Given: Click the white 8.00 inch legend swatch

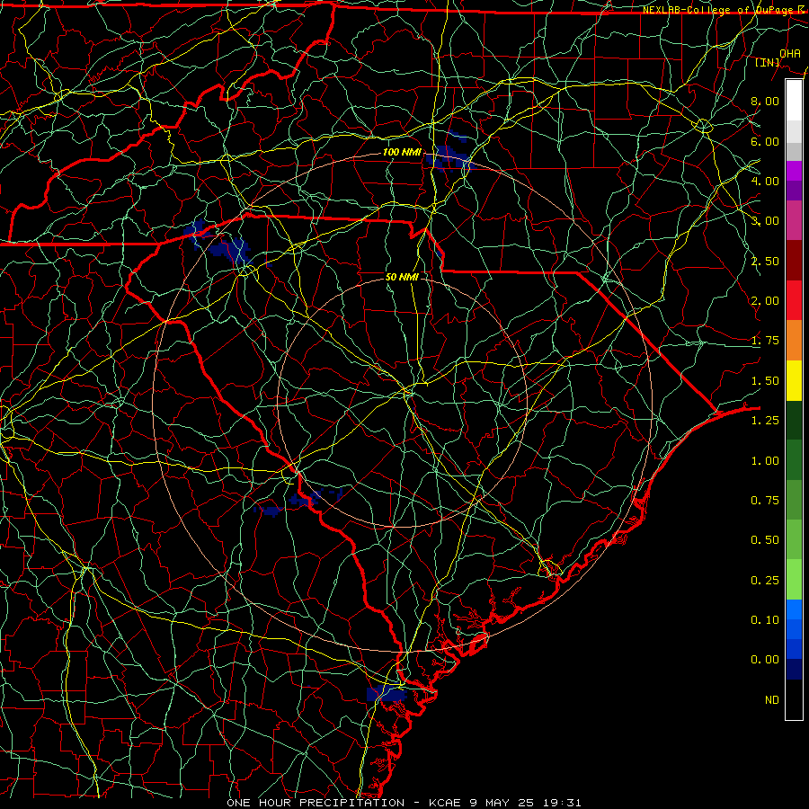Looking at the screenshot, I should [794, 101].
